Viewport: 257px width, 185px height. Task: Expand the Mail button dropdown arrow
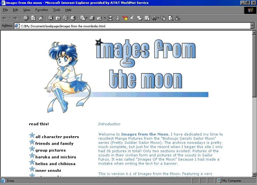(x=86, y=18)
